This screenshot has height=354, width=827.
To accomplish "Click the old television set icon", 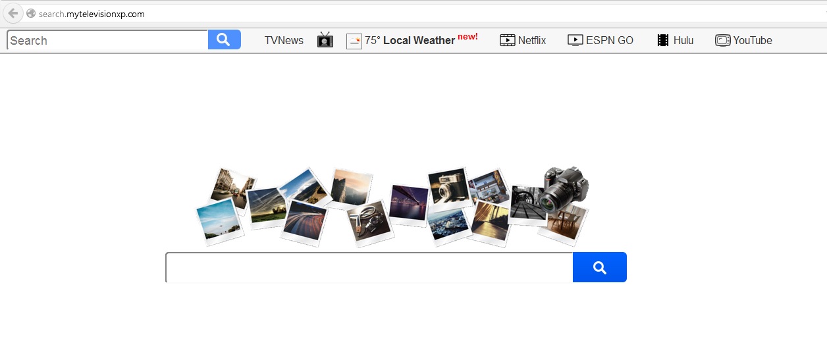I will 325,40.
